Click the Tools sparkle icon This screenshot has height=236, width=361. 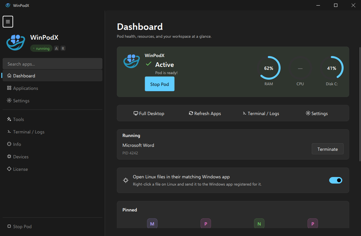click(9, 119)
